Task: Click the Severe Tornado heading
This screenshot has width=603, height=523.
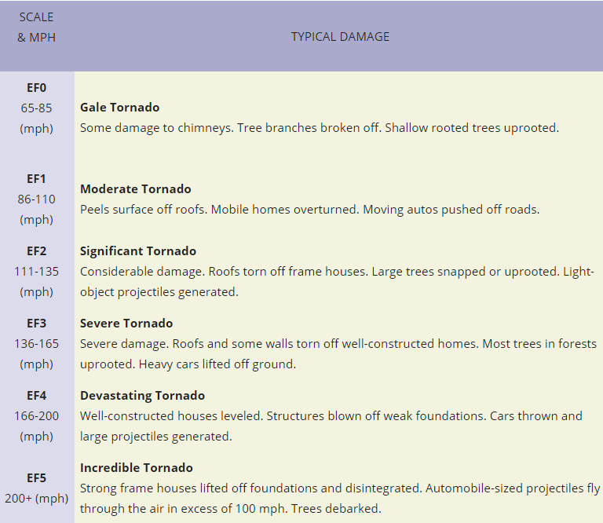Action: (126, 324)
